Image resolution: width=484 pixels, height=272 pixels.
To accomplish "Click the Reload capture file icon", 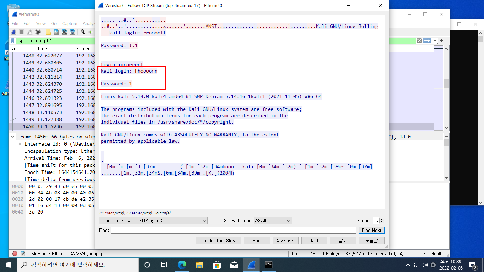I will coord(73,32).
